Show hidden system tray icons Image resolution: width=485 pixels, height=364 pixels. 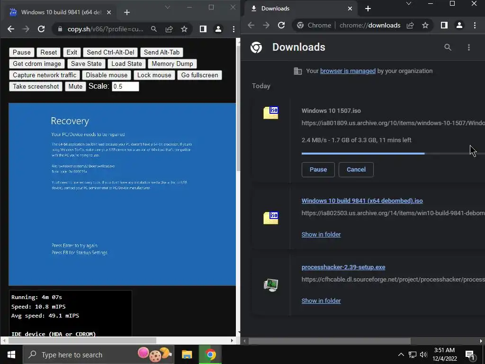click(x=401, y=355)
